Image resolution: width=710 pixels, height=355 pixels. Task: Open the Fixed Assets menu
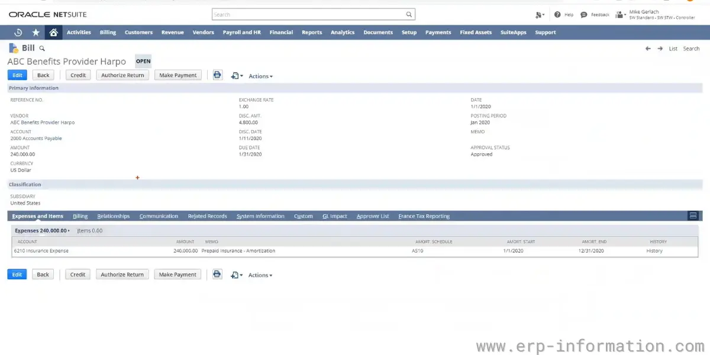tap(476, 33)
